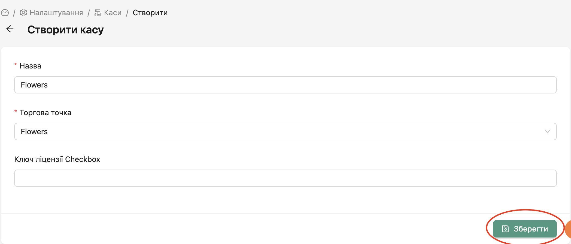Expand the Торгова точка dropdown chevron

point(547,132)
